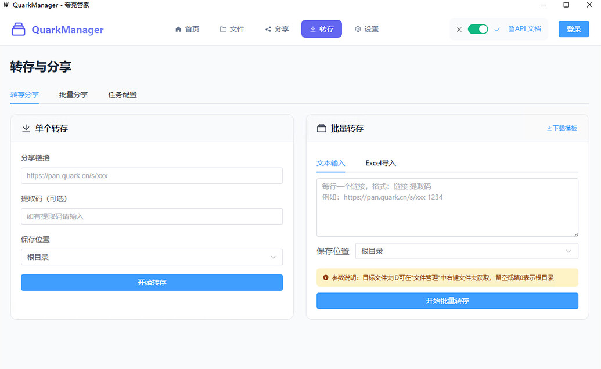The image size is (601, 369).
Task: Click the 批量转存 box icon
Action: coord(322,128)
